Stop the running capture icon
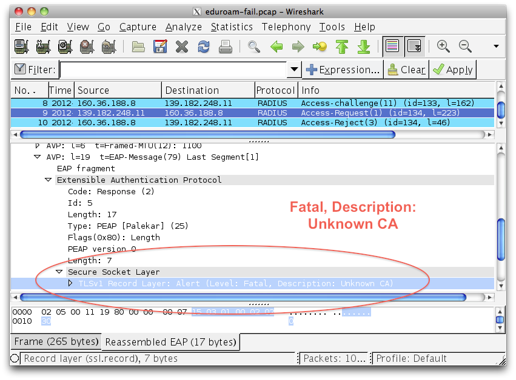The image size is (516, 380). [x=87, y=47]
